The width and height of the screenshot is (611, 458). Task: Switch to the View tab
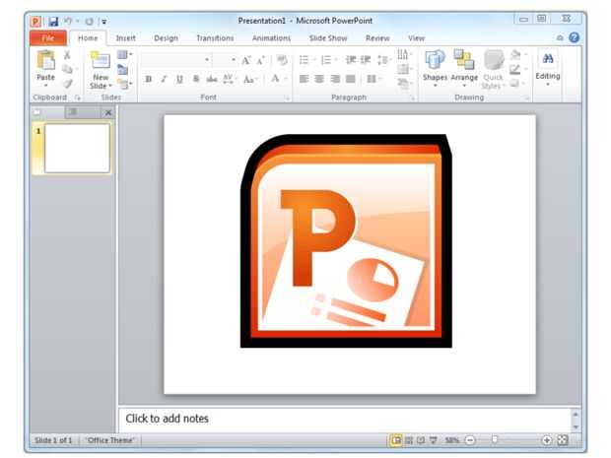(416, 37)
